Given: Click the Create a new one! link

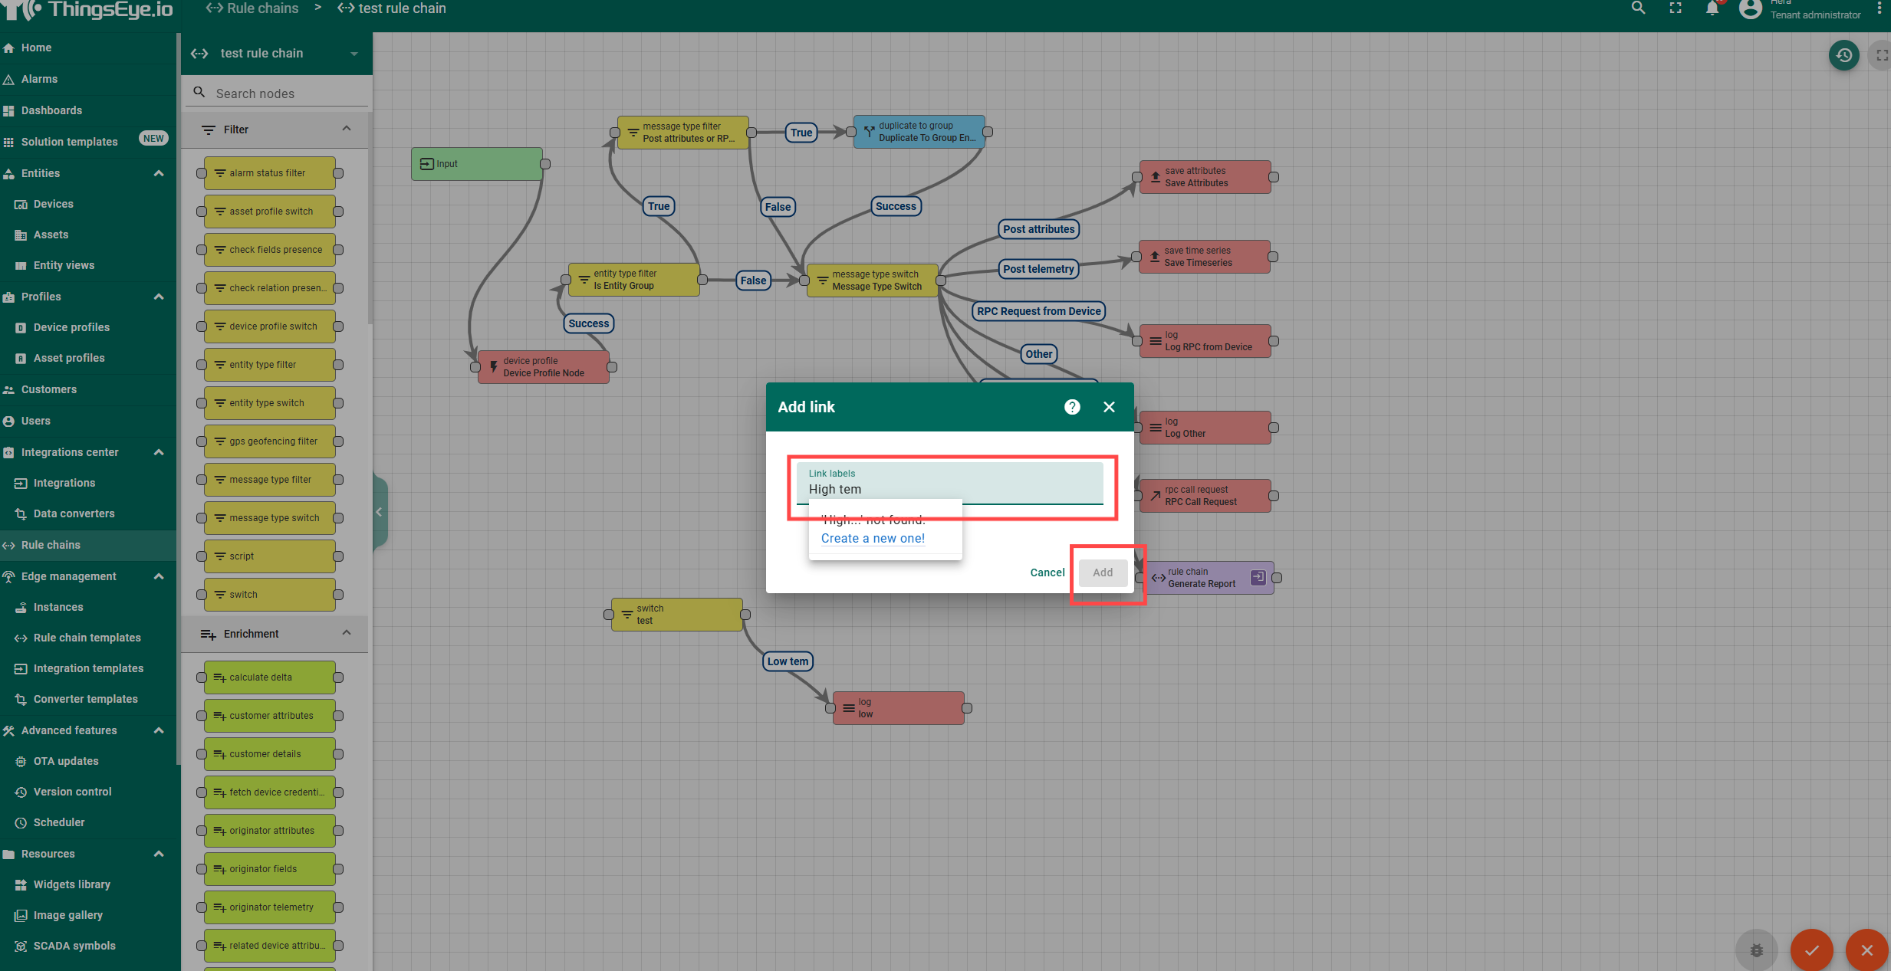Looking at the screenshot, I should [873, 538].
